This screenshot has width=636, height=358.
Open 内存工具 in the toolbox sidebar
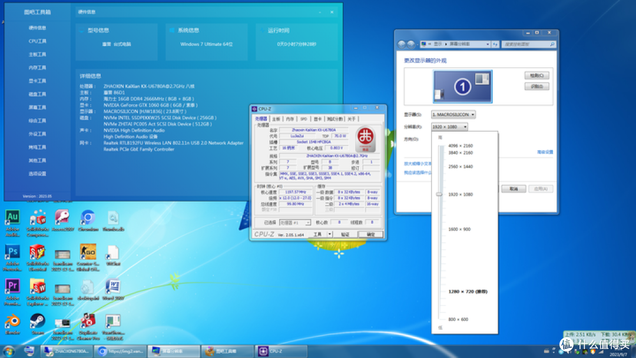tap(37, 68)
